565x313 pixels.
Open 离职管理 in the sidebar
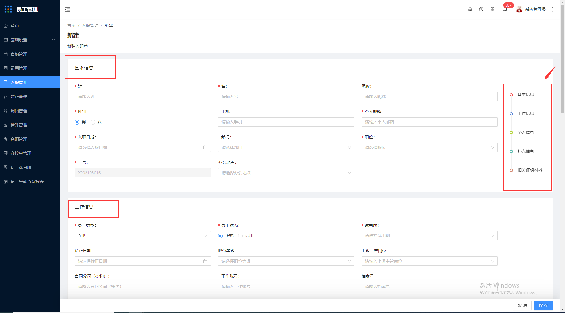[30, 139]
